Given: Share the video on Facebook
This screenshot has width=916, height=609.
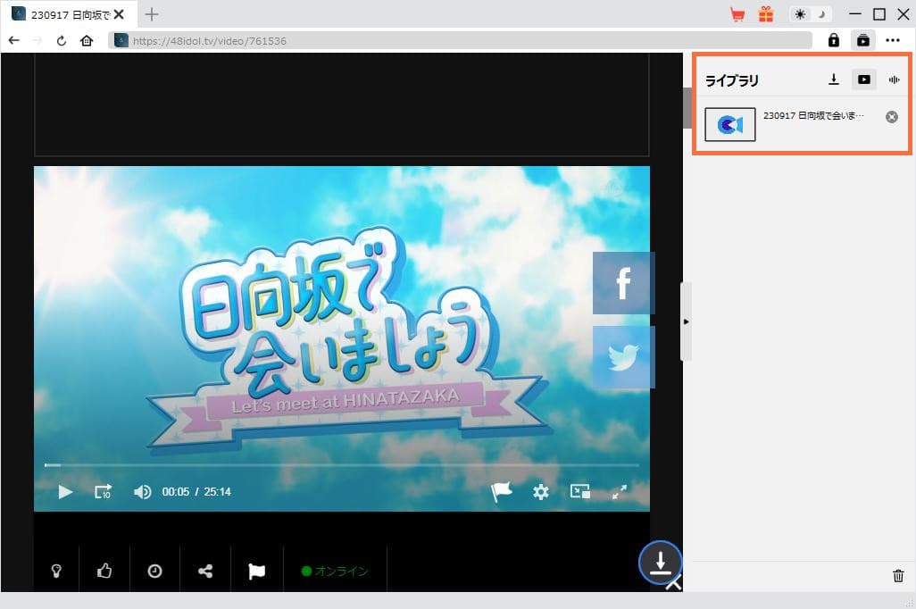Looking at the screenshot, I should click(x=623, y=283).
